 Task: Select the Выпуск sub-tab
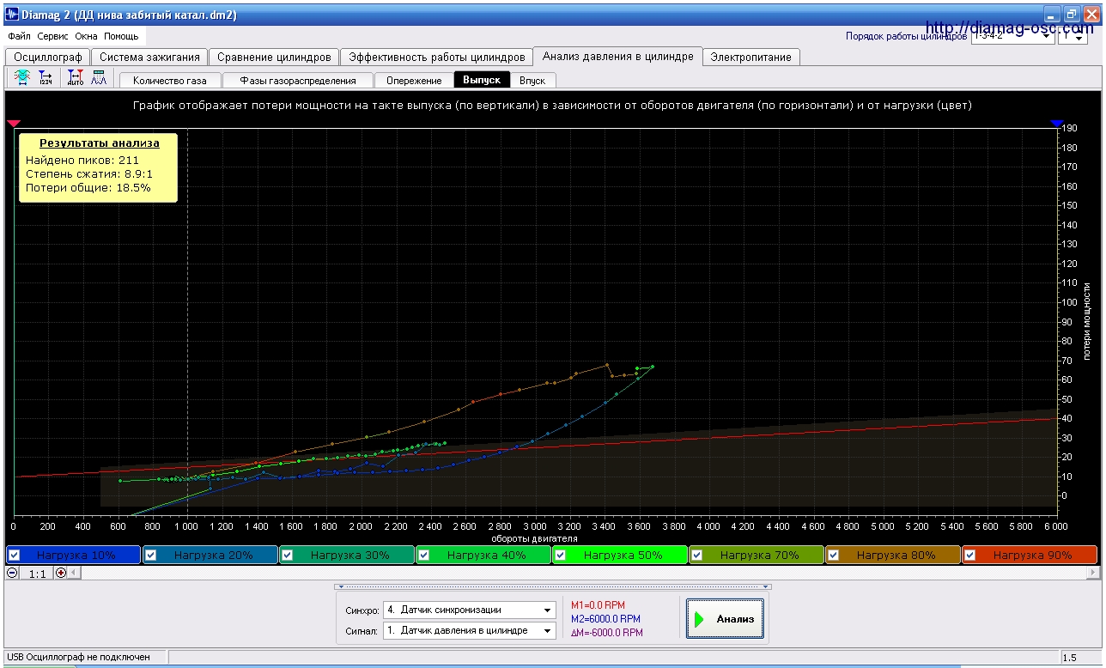482,80
